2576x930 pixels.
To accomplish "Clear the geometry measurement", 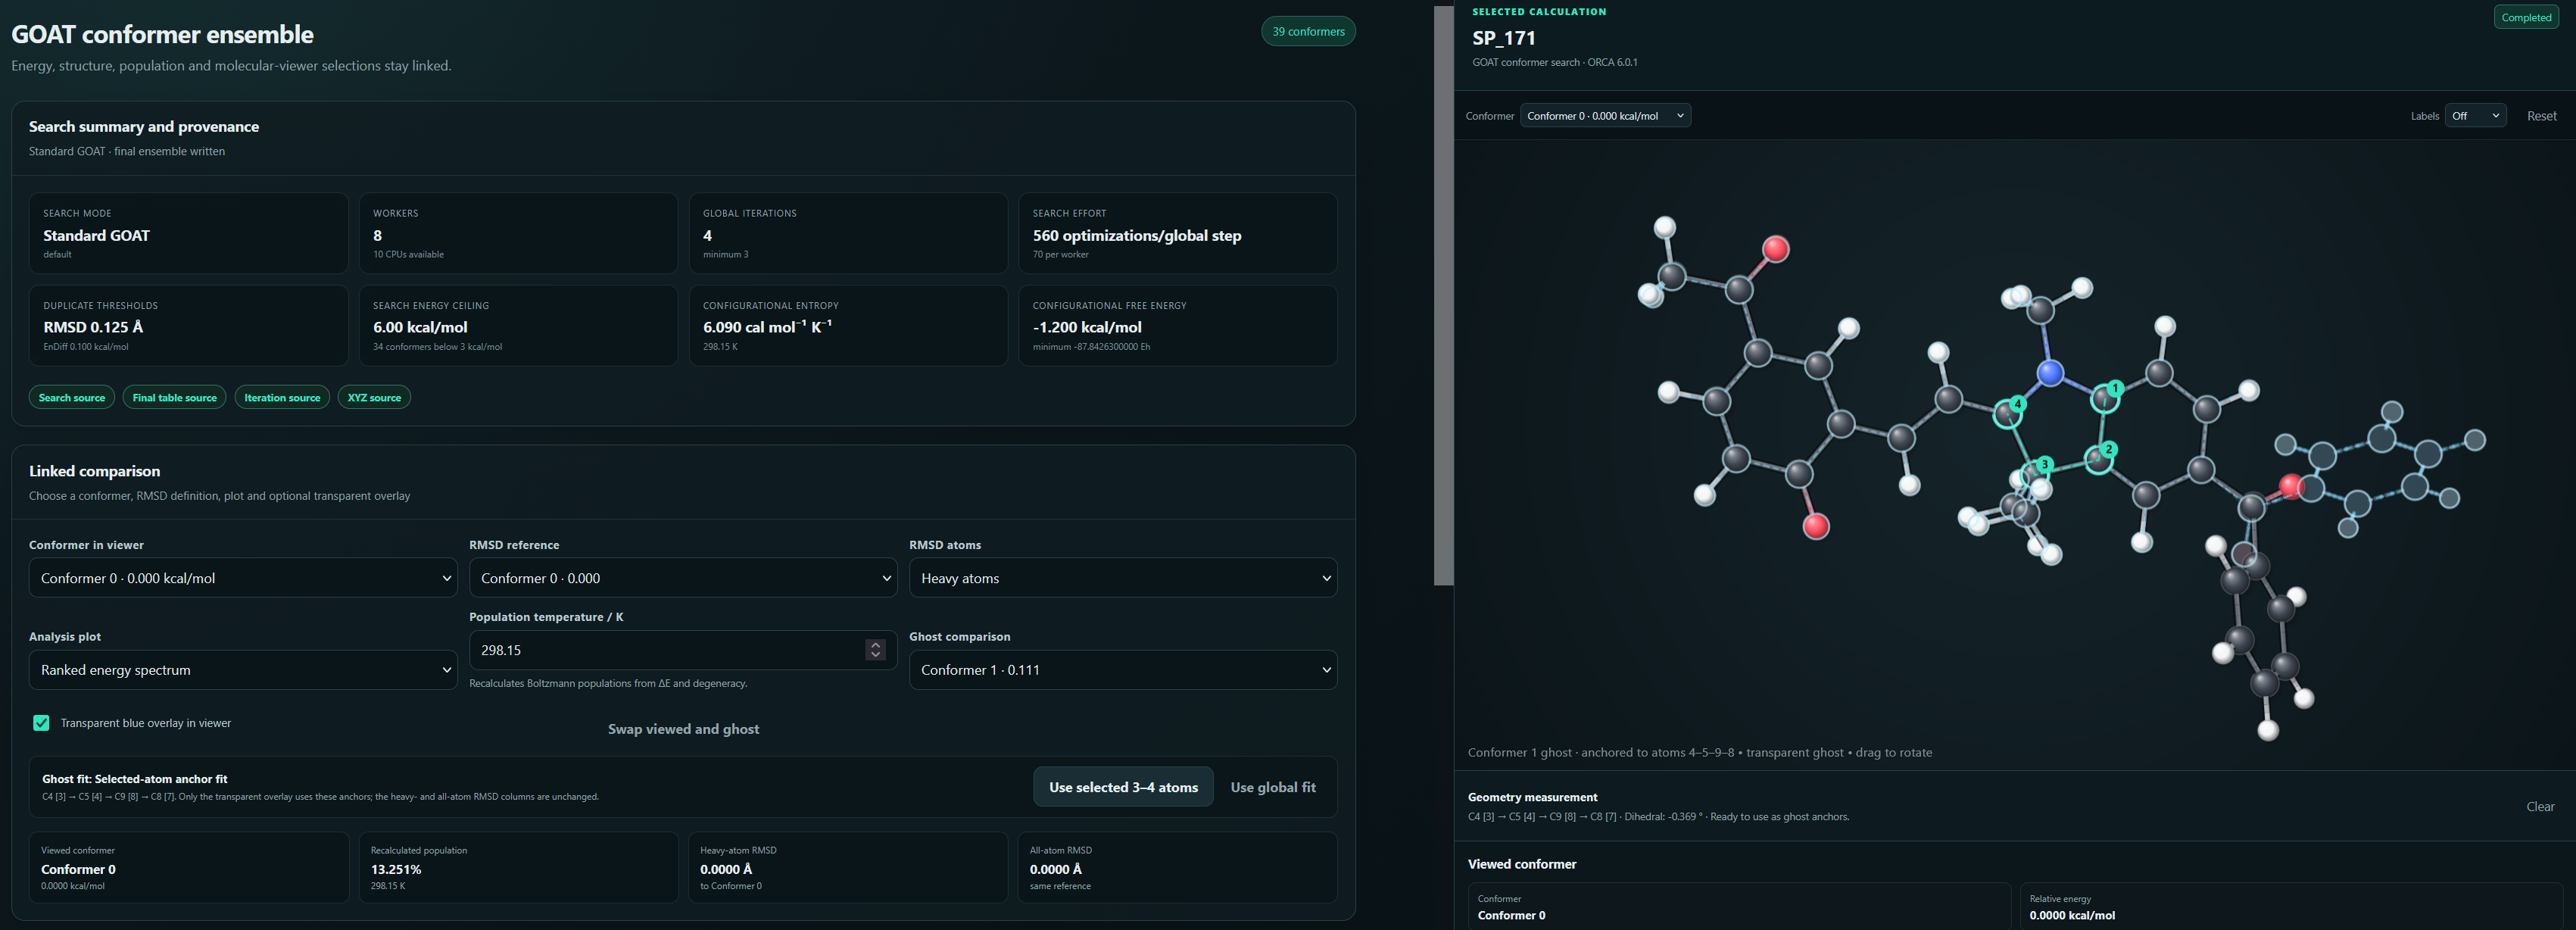I will [2540, 806].
